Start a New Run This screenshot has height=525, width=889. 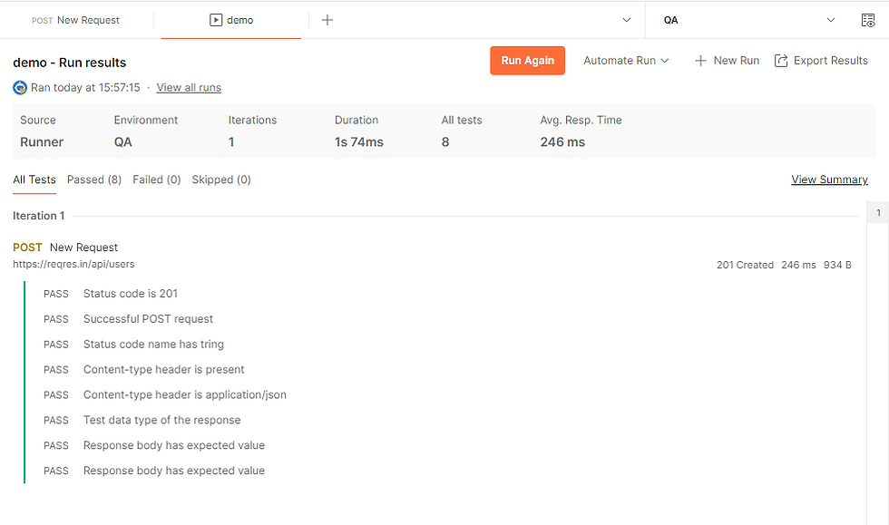point(727,61)
